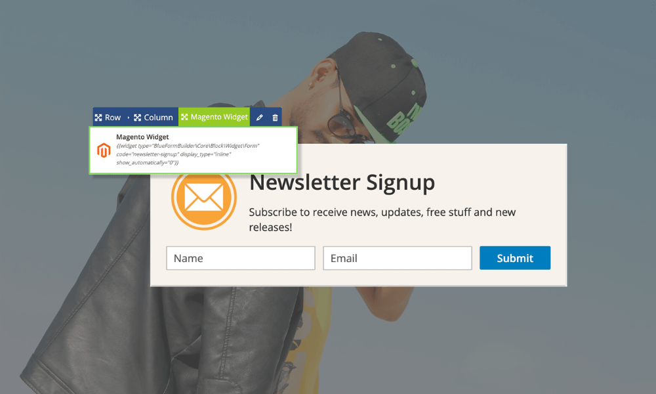Submit the newsletter signup form

tap(515, 258)
